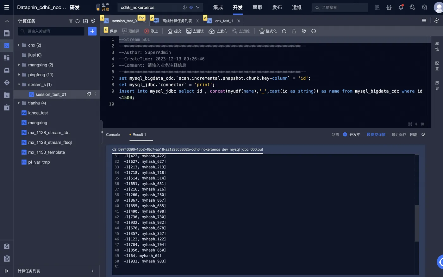Filter the 计算任务 list with funnel icon

pos(71,21)
